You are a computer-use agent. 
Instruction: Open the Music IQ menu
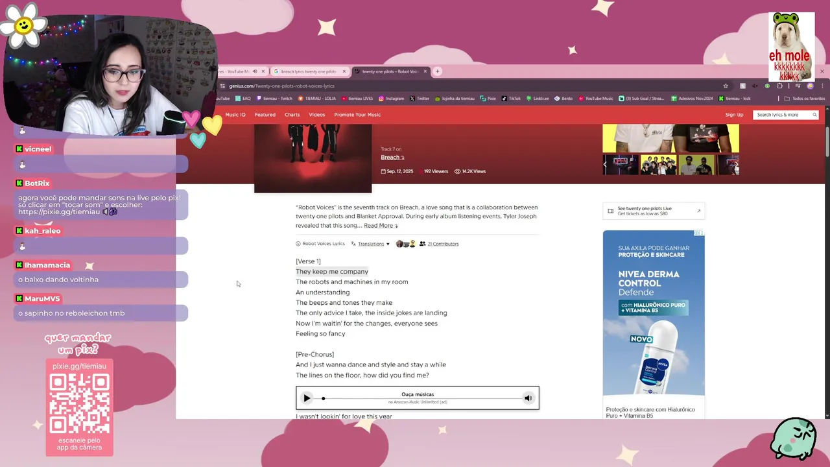point(235,115)
